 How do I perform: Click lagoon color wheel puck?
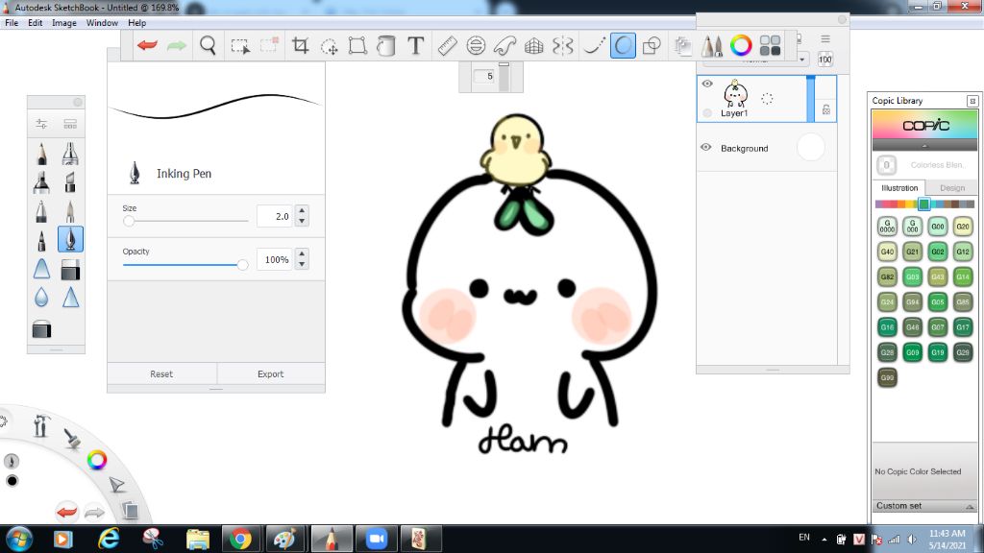[97, 460]
